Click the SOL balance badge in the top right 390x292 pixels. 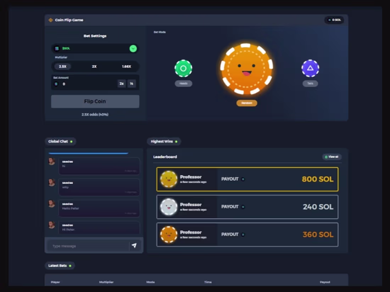pyautogui.click(x=334, y=20)
